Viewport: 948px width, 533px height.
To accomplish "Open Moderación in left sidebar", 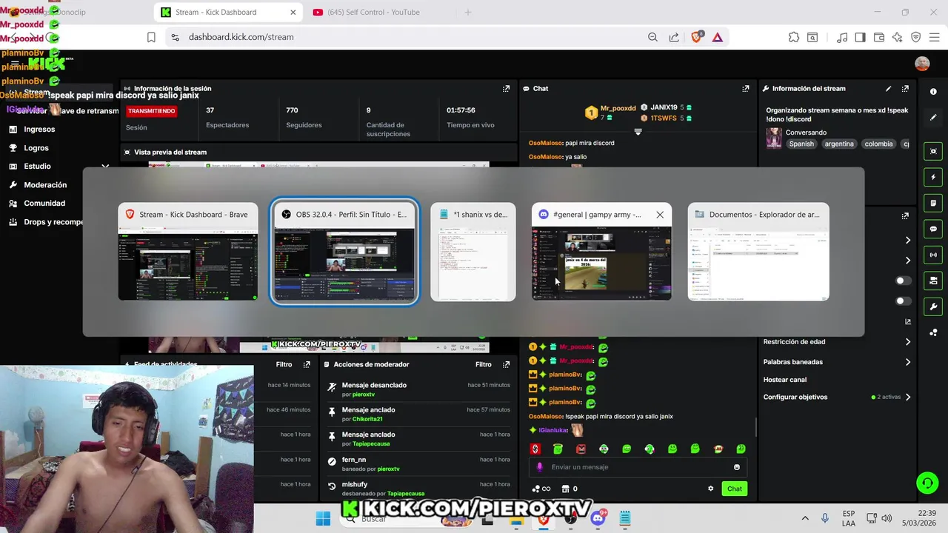I will pos(45,185).
